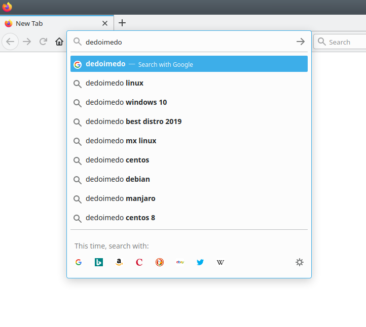Screen dimensions: 366x327
Task: Search this time with Twitter icon
Action: tap(200, 262)
